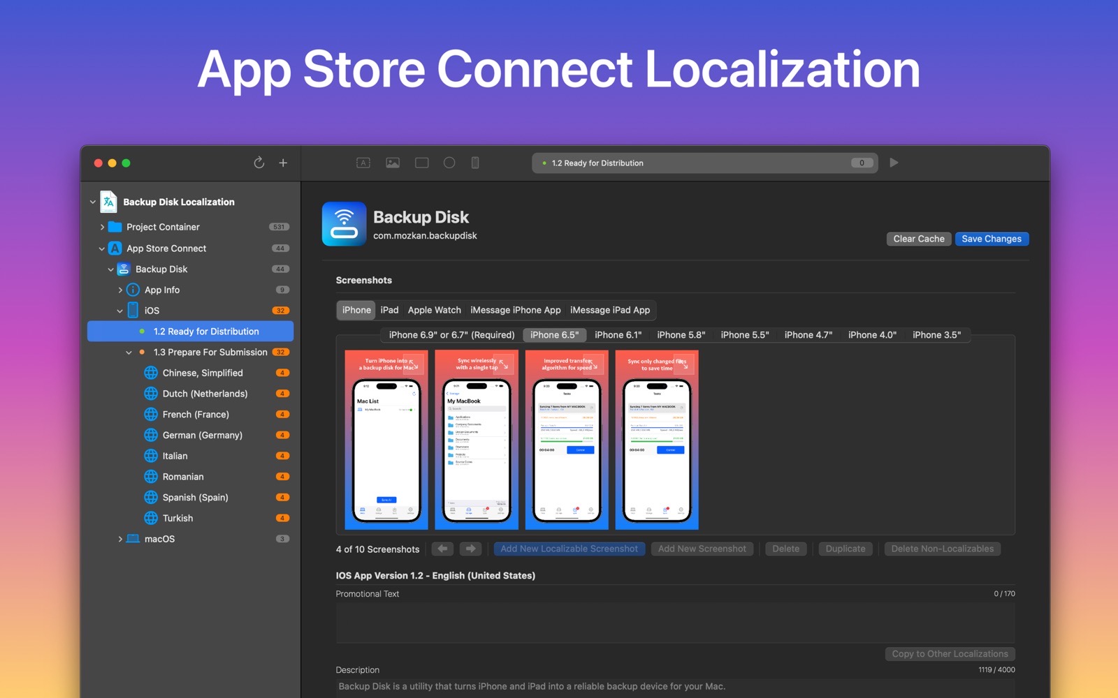
Task: Select the text localization toolbar icon
Action: (363, 163)
